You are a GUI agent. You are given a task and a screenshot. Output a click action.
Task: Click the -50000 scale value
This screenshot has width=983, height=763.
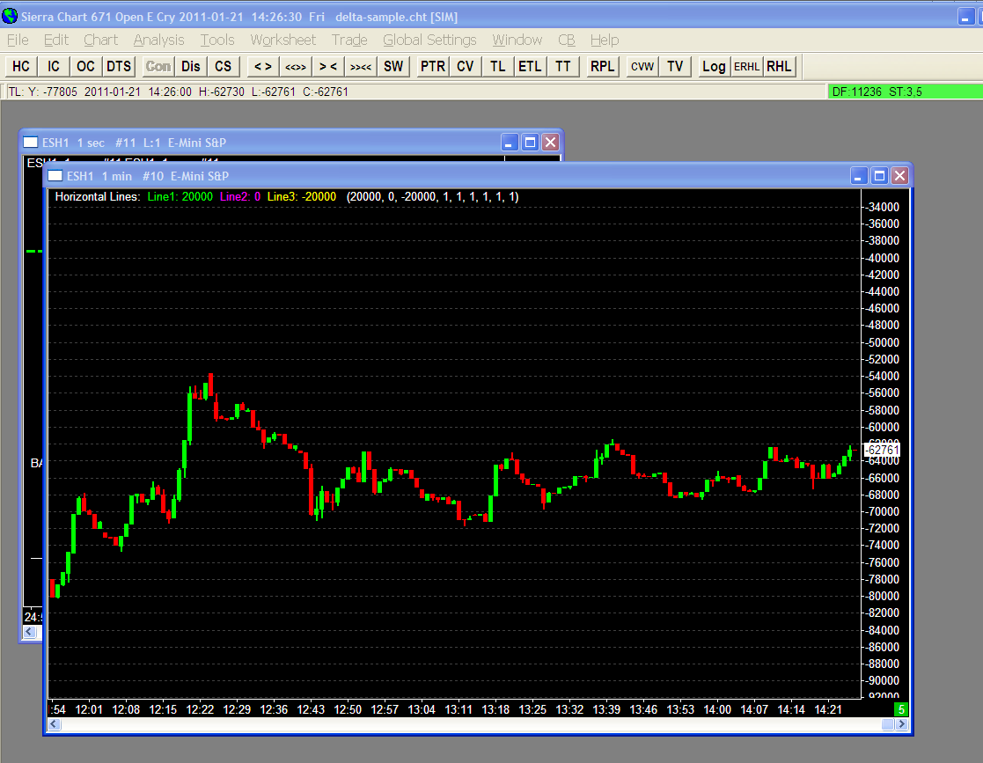(884, 342)
